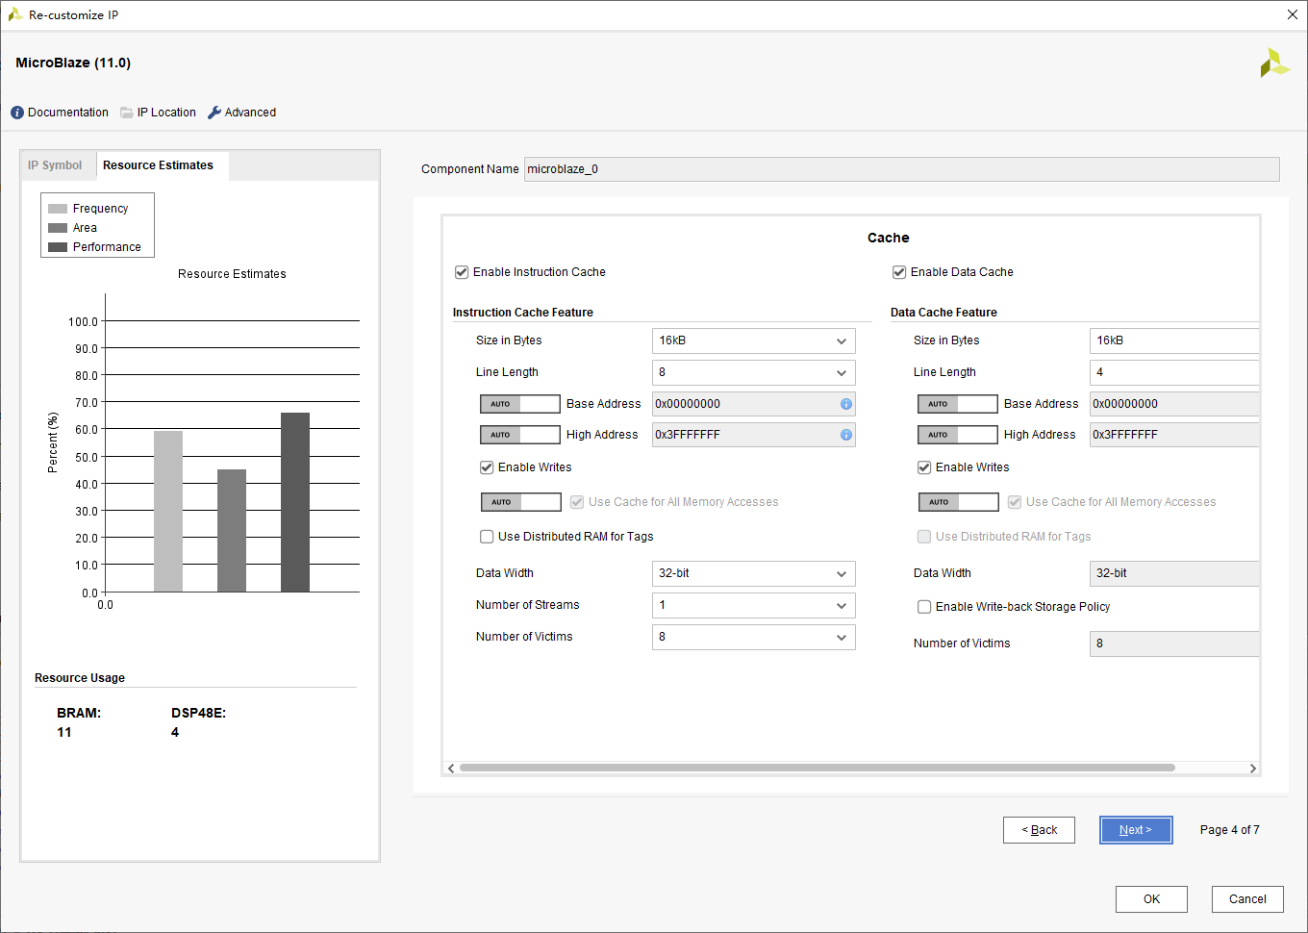Screen dimensions: 1308x933
Task: Click info icon beside instruction cache Base Address
Action: tap(846, 404)
